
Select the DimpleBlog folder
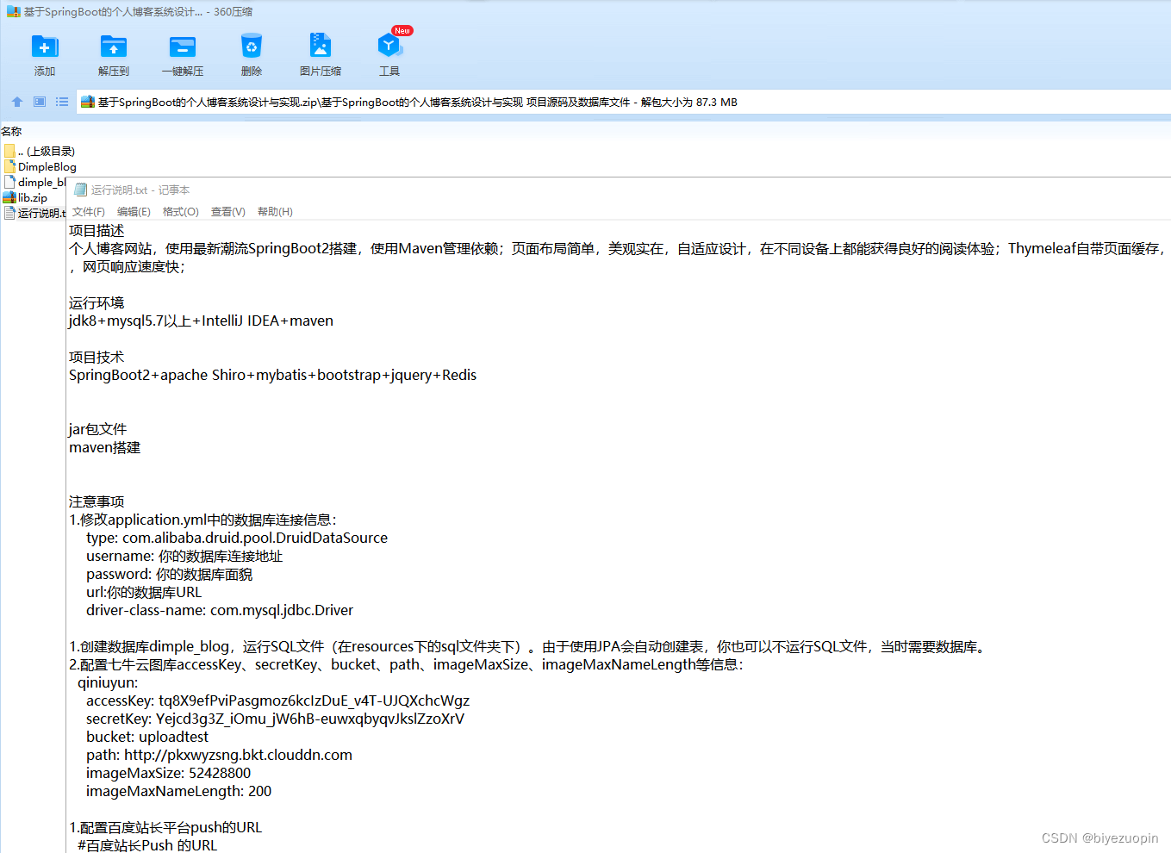pos(40,166)
